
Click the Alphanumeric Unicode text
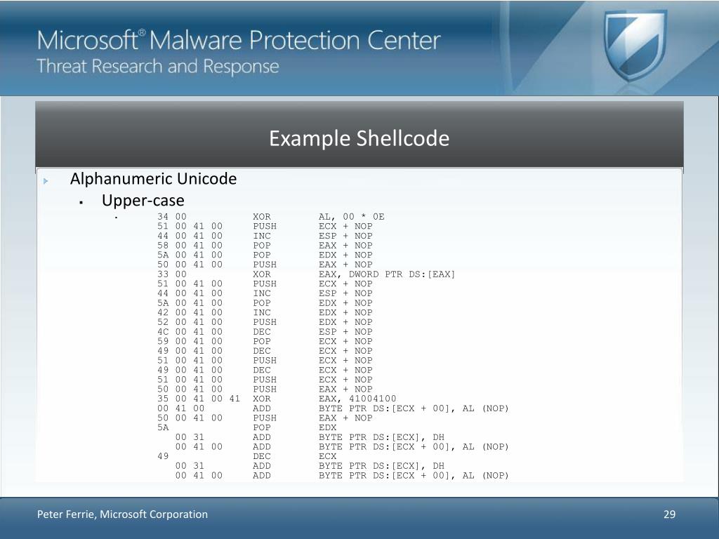(153, 178)
